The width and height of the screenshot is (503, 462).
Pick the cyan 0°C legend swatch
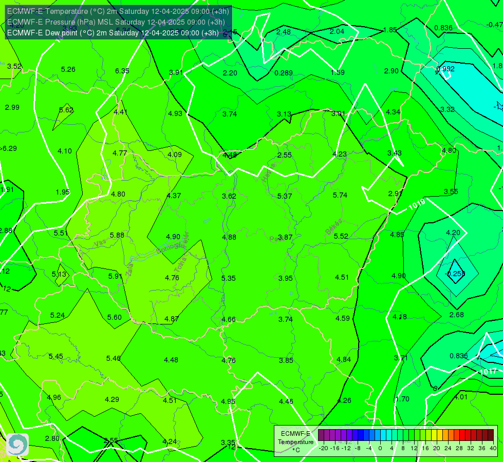point(383,435)
